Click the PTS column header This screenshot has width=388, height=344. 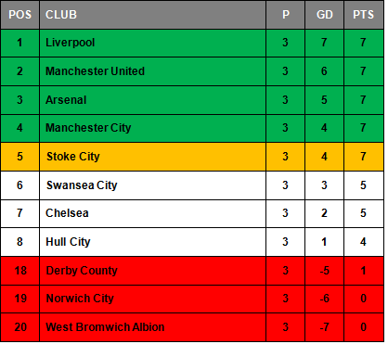pos(364,15)
